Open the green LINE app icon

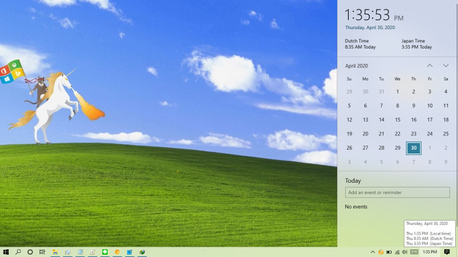point(105,252)
